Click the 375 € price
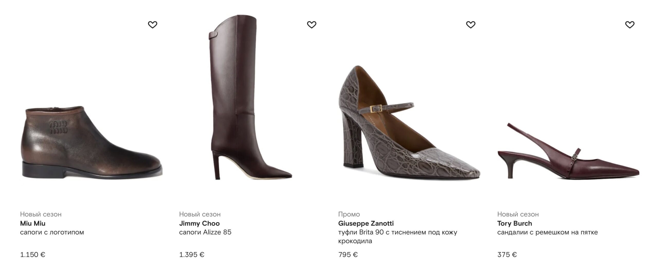 click(x=507, y=255)
